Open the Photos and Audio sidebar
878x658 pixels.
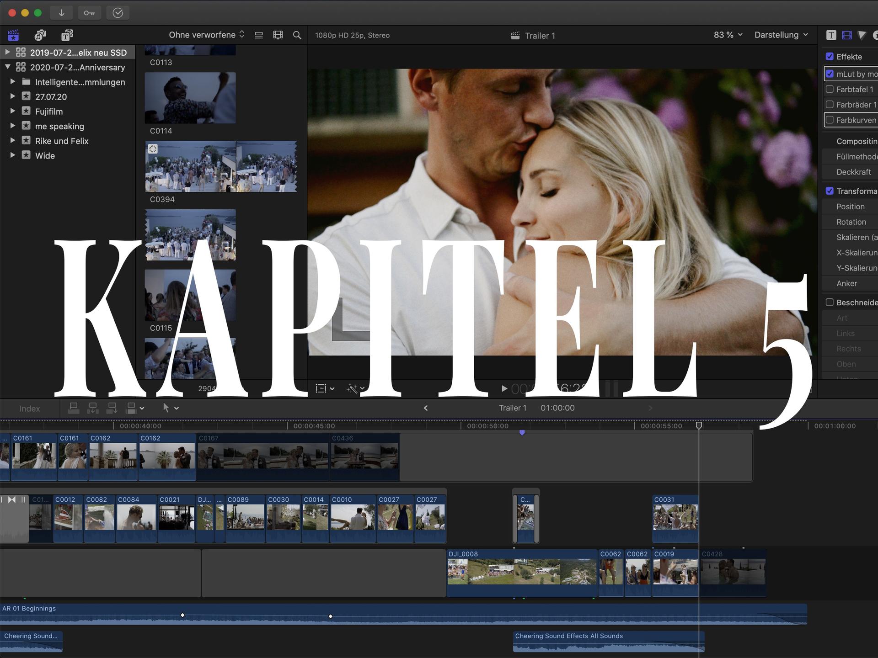tap(40, 35)
